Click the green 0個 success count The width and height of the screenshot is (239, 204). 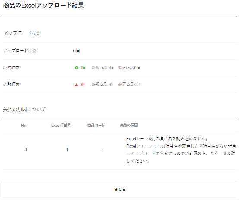[x=83, y=68]
